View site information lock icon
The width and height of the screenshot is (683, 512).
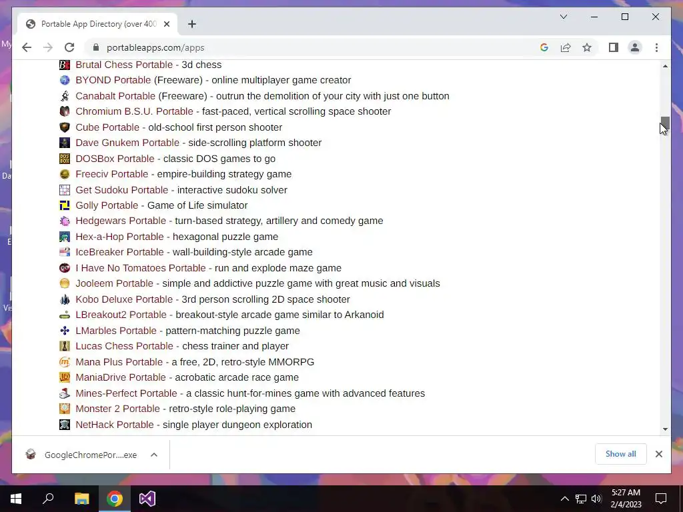tap(96, 47)
